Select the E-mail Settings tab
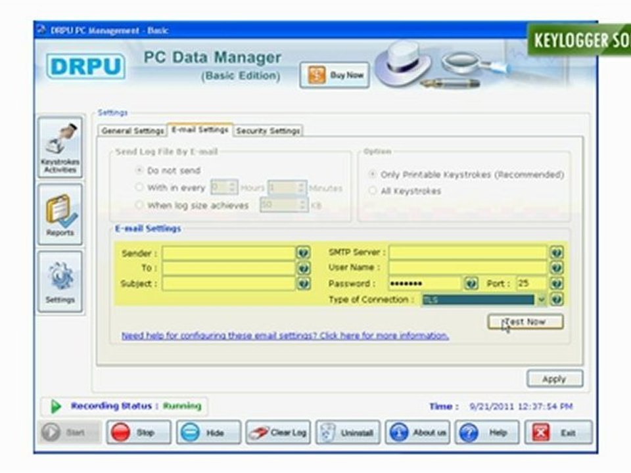Viewport: 631px width, 473px height. 200,129
